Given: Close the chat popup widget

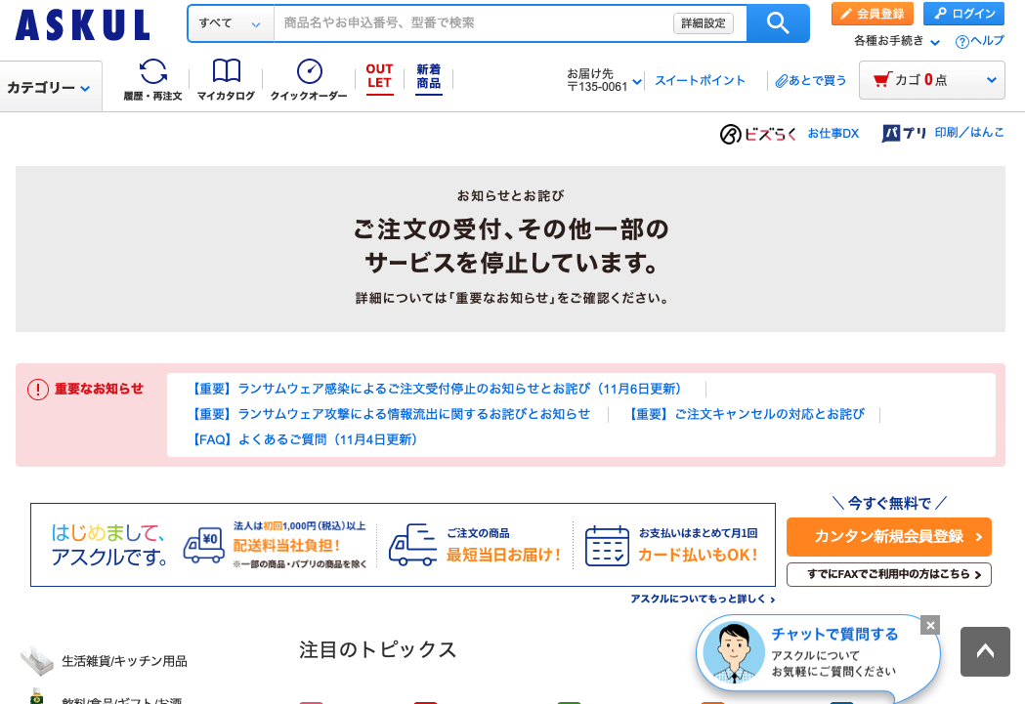Looking at the screenshot, I should (930, 625).
